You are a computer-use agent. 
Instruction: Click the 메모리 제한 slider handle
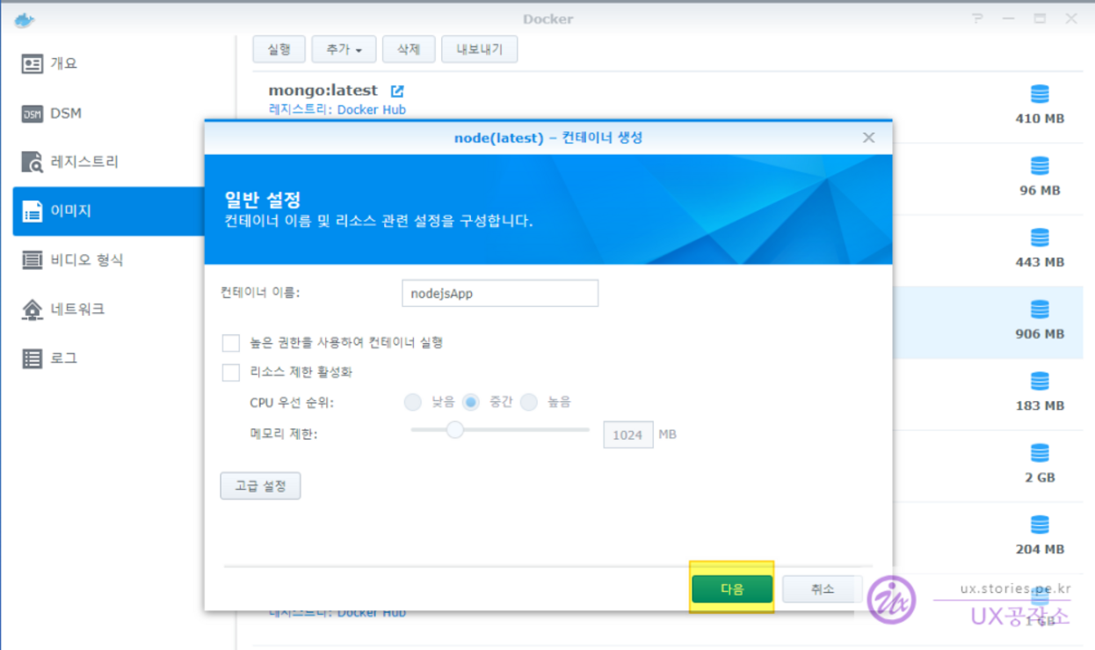tap(454, 430)
